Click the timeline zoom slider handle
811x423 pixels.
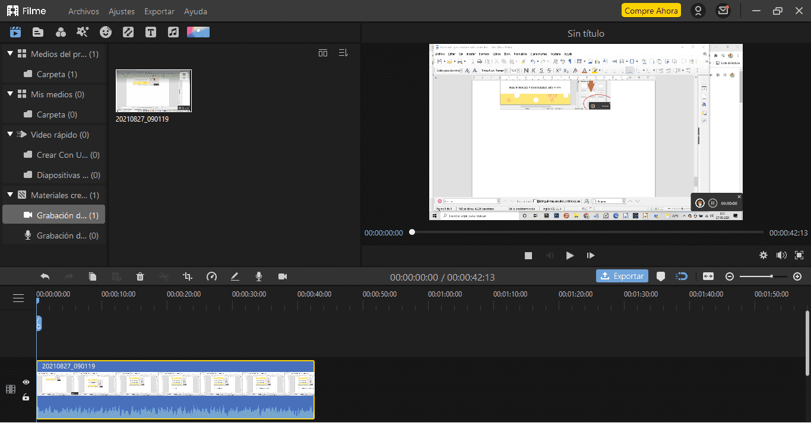(771, 276)
